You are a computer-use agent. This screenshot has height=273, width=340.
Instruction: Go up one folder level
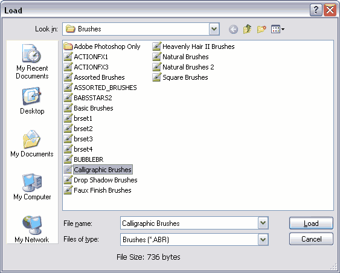click(247, 29)
